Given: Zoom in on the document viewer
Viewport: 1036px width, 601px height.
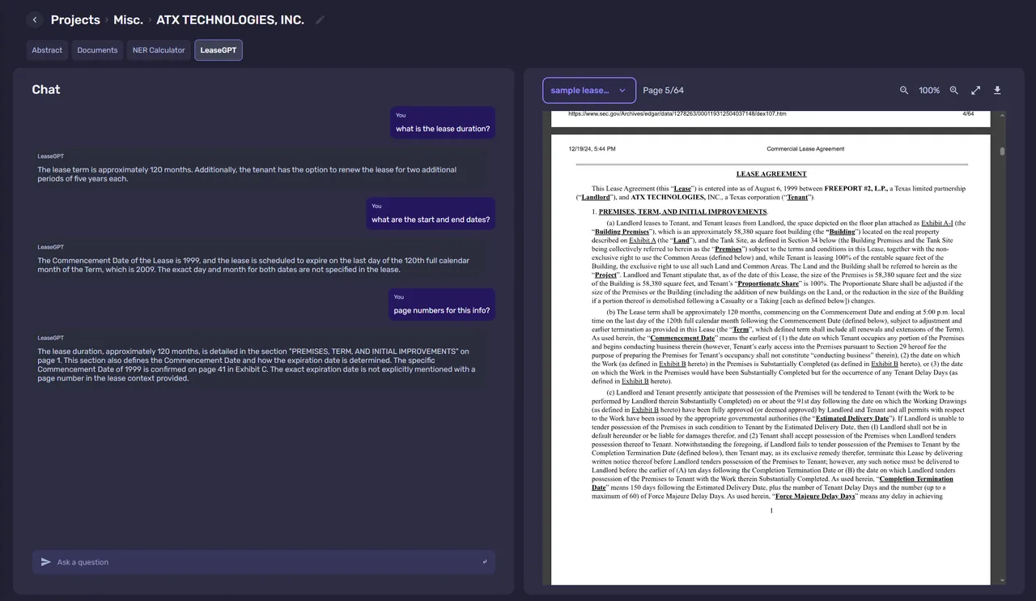Looking at the screenshot, I should click(954, 91).
